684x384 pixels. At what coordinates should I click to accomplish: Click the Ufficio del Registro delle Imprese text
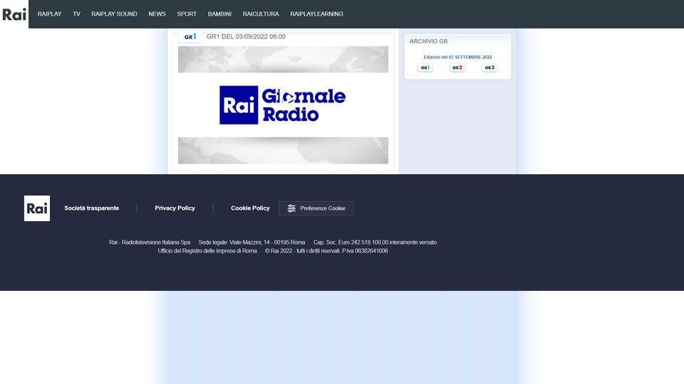pyautogui.click(x=207, y=251)
